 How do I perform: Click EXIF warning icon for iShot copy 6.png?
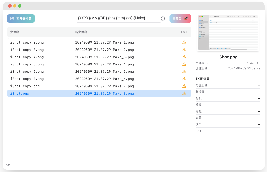(x=184, y=71)
